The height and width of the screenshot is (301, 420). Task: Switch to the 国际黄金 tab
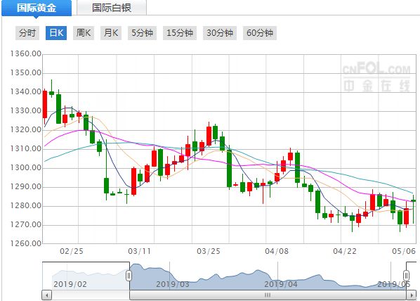pyautogui.click(x=37, y=8)
